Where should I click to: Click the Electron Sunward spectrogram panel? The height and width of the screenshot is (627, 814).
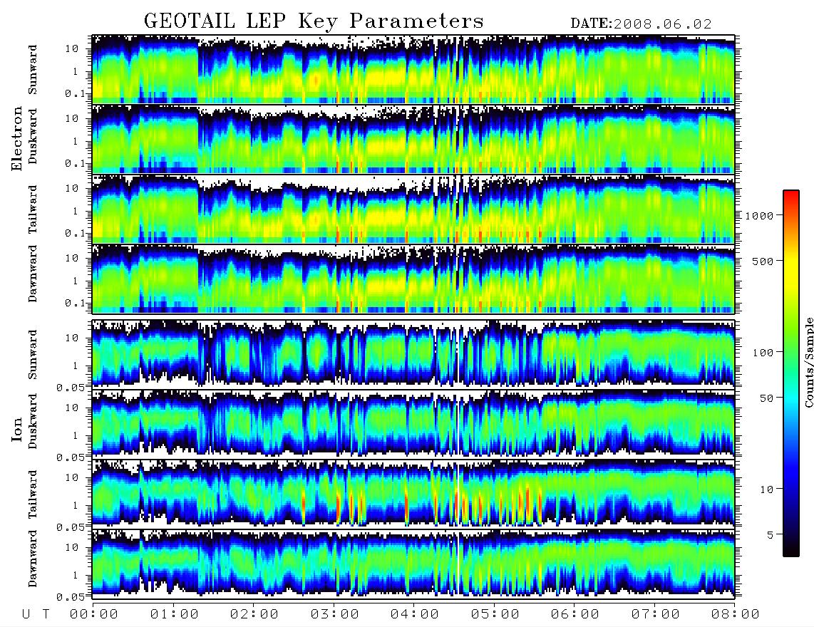pyautogui.click(x=413, y=69)
